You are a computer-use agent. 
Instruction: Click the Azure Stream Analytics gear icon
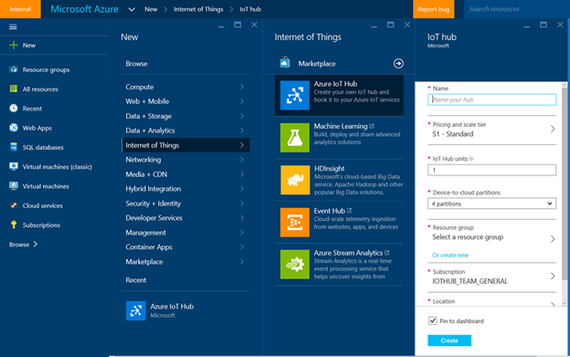[x=295, y=265]
